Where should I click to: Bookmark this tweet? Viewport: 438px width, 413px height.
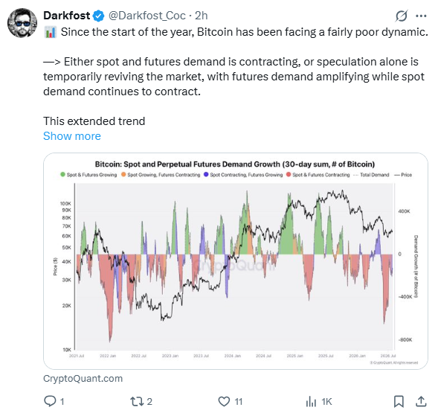[399, 402]
